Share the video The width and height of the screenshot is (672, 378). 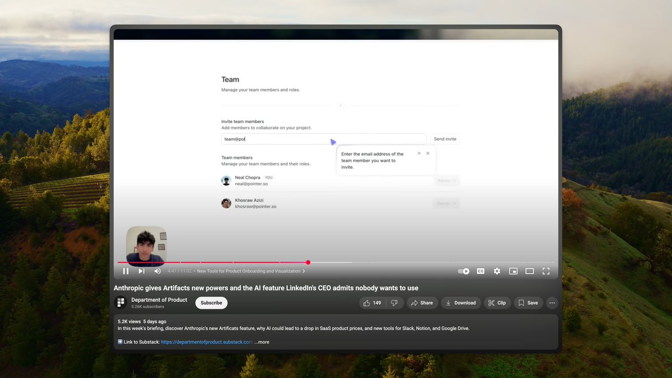click(x=422, y=303)
